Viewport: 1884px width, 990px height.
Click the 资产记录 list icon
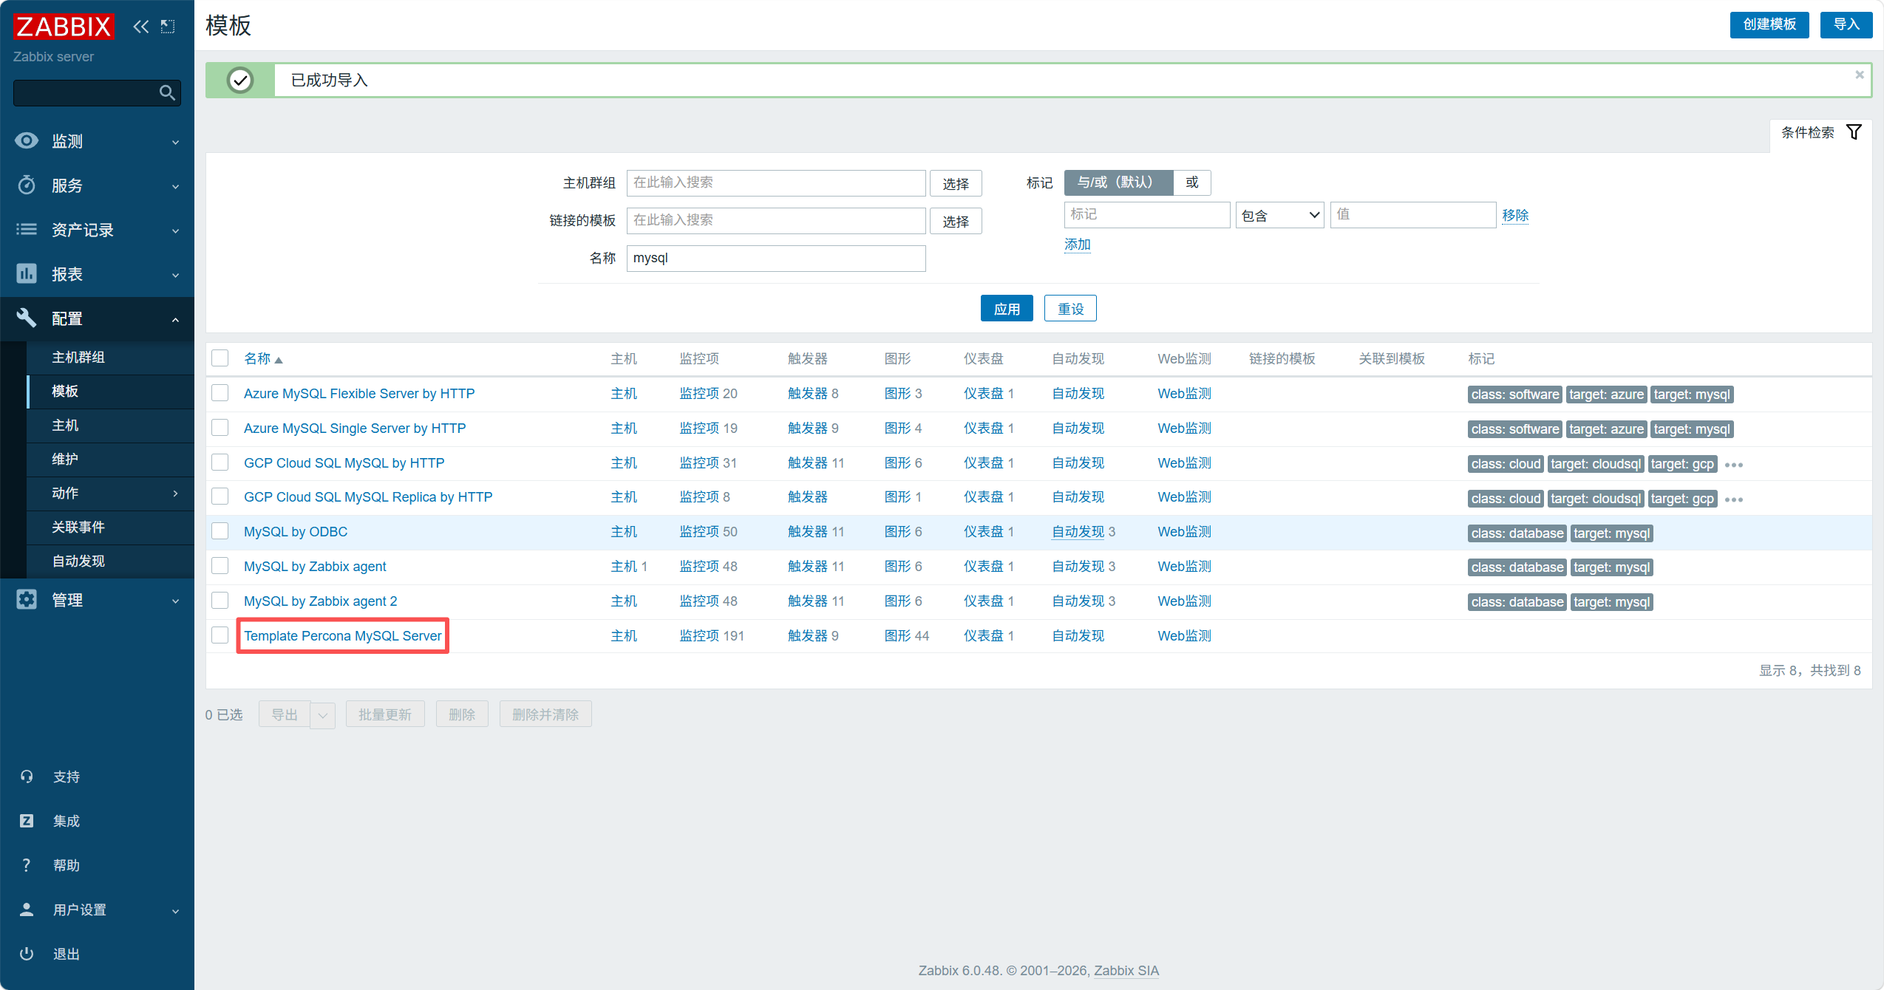27,229
